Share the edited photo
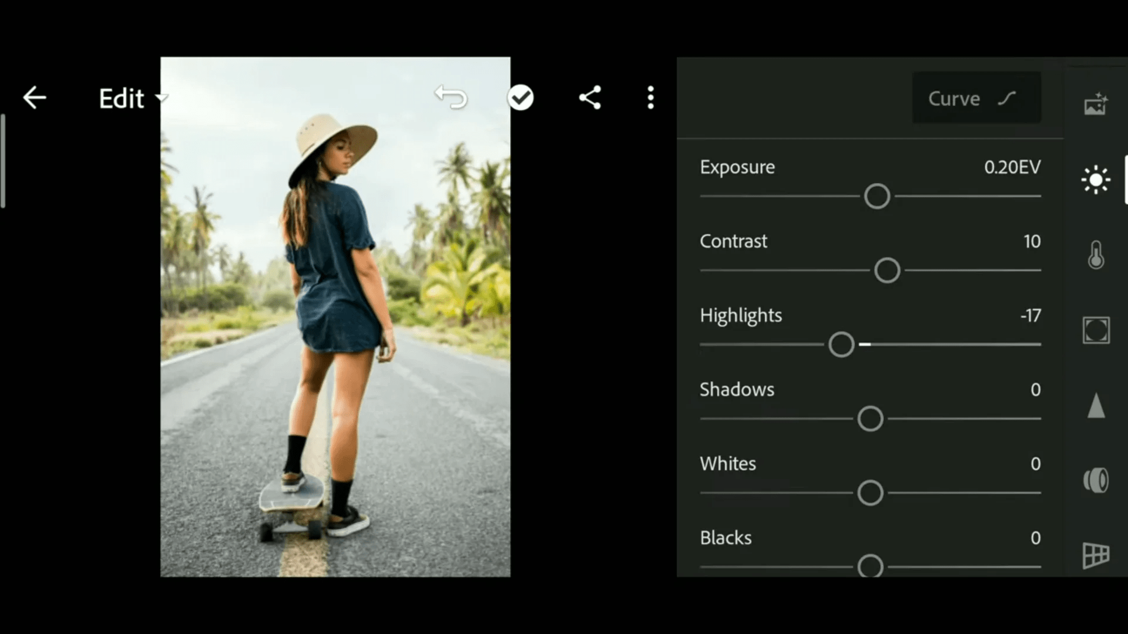Screen dimensions: 1128x634 590,98
